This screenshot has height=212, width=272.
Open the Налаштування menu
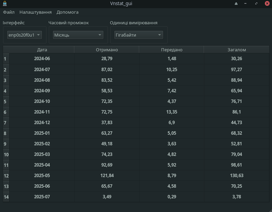35,12
